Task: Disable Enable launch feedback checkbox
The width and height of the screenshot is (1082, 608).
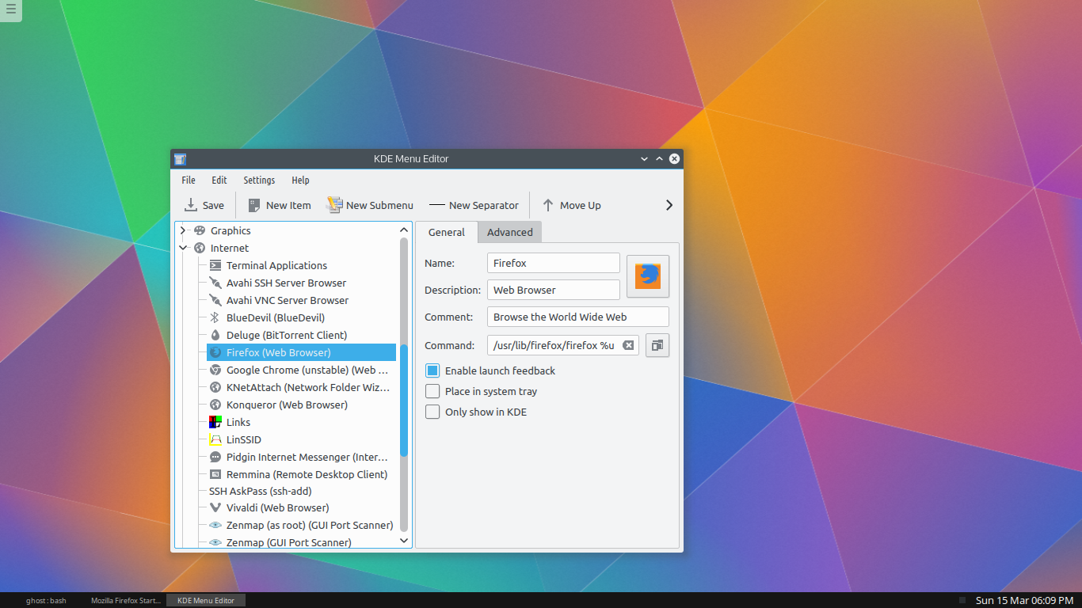Action: coord(432,370)
